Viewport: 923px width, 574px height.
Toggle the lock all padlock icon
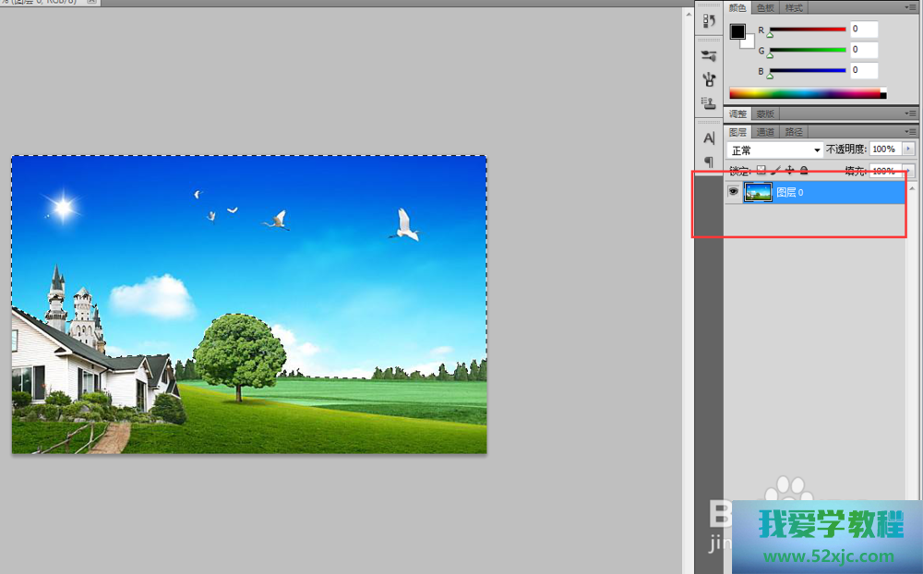pos(804,171)
